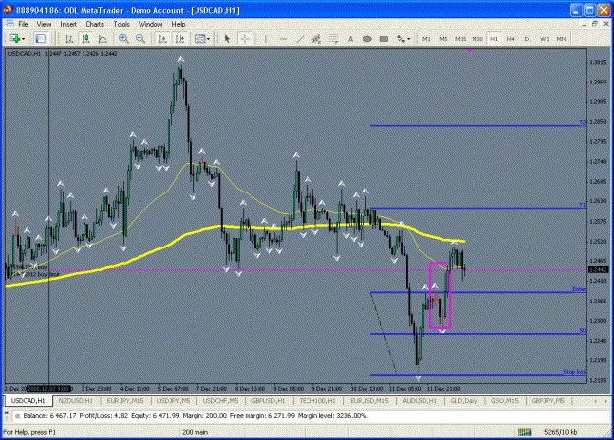The width and height of the screenshot is (614, 440).
Task: Switch to the USDCHF,M5 chart tab
Action: click(220, 401)
